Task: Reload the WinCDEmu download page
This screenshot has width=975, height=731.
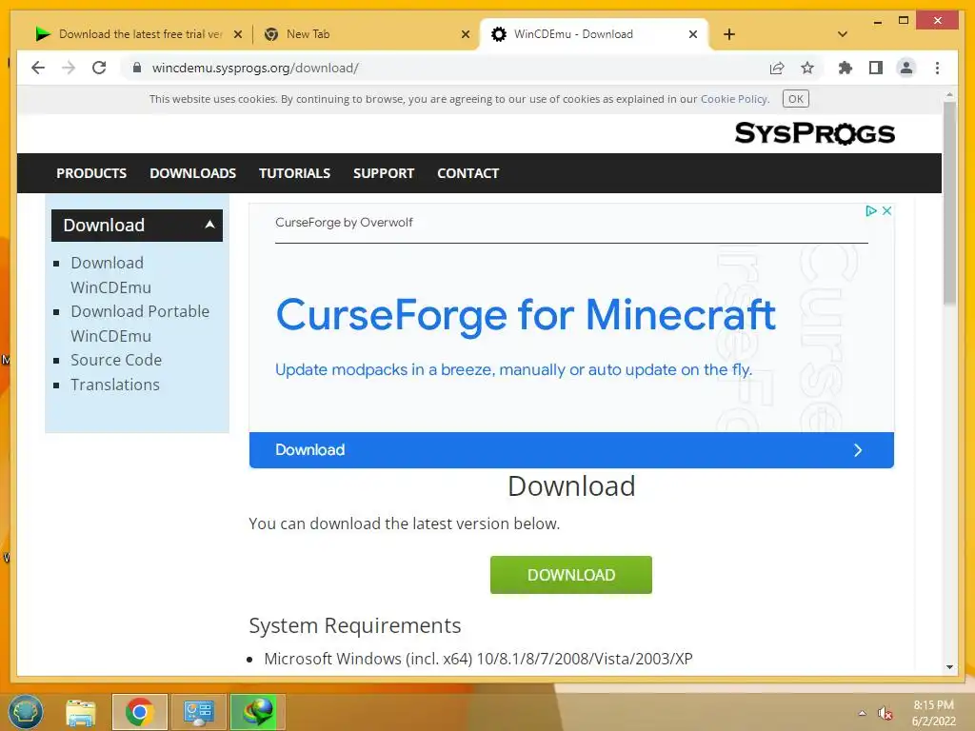Action: click(99, 68)
